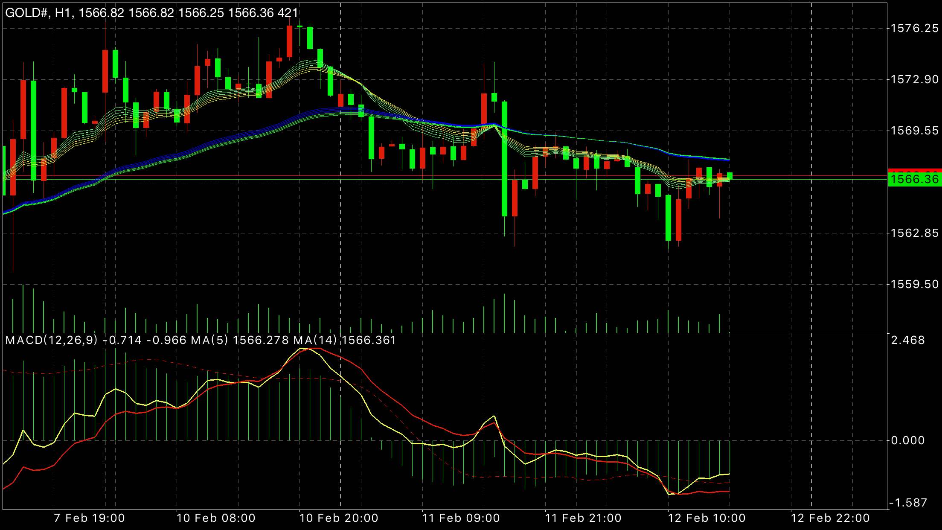The image size is (942, 530).
Task: Click the 12 Feb 22:00 time label
Action: point(830,518)
